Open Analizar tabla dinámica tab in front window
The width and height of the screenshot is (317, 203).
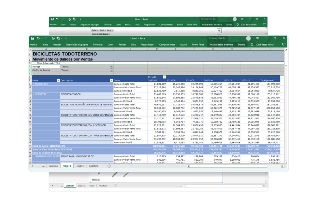tap(221, 45)
